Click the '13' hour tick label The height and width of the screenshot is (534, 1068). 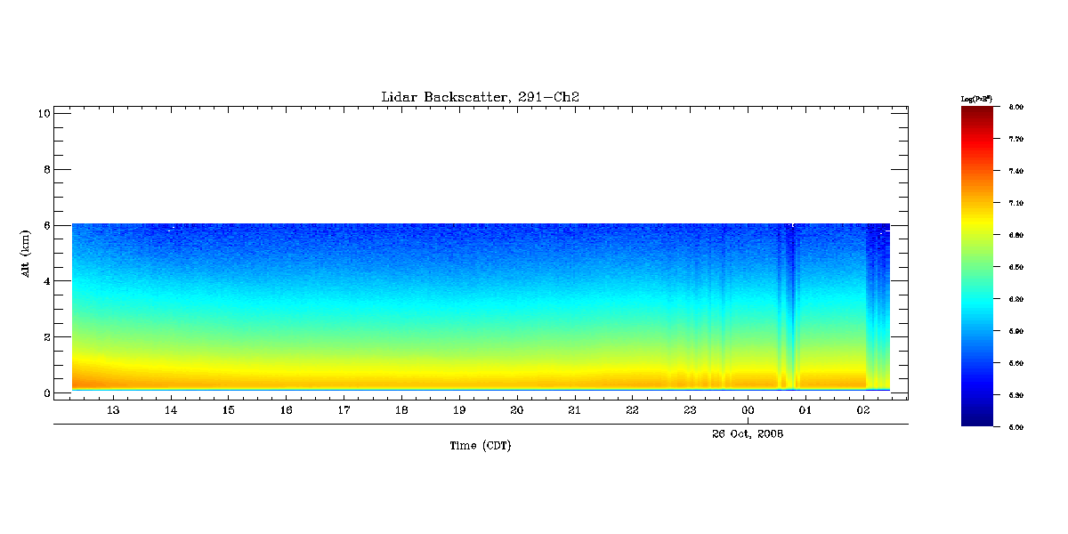113,410
